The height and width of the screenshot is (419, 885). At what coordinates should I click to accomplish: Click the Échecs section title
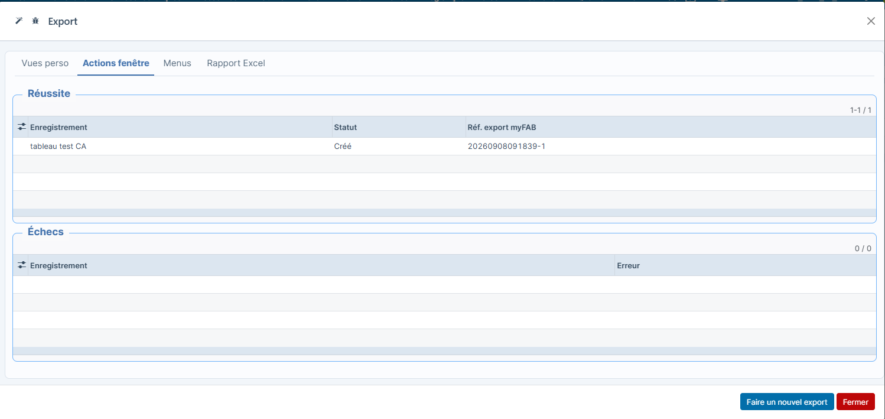click(45, 232)
